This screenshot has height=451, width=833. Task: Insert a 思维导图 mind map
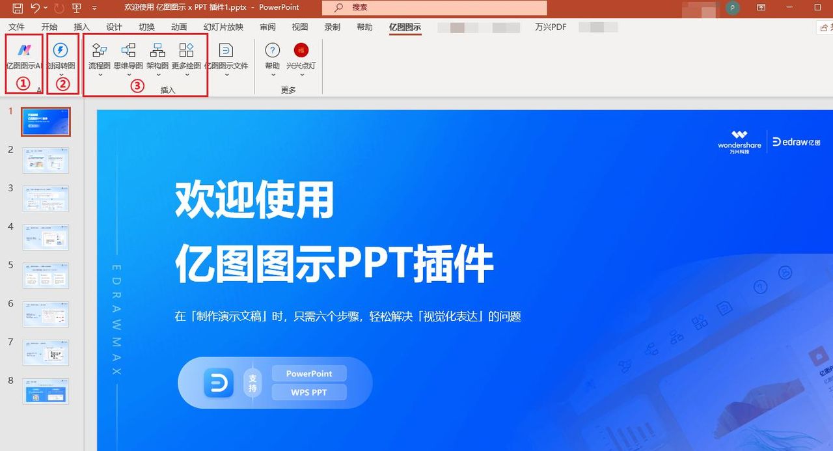click(x=128, y=52)
